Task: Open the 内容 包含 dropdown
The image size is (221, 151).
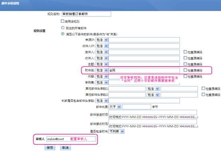Action: pyautogui.click(x=102, y=76)
